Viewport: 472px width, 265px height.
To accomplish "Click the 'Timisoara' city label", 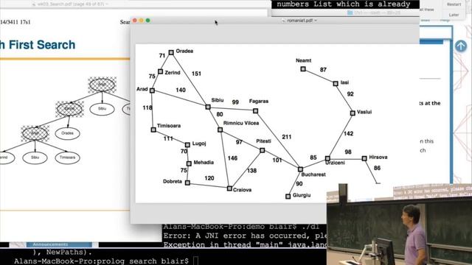I will click(169, 126).
